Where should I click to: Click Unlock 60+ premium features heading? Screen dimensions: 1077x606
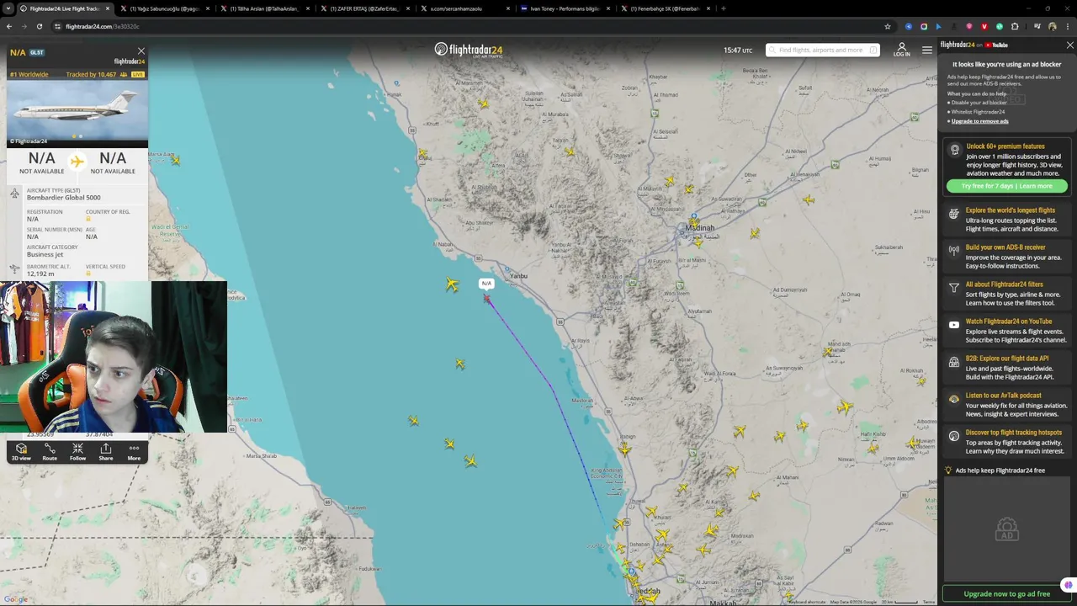pyautogui.click(x=1005, y=146)
